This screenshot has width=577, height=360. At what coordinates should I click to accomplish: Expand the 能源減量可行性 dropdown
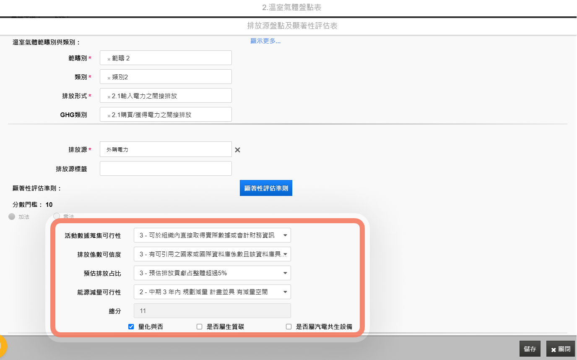coord(212,292)
